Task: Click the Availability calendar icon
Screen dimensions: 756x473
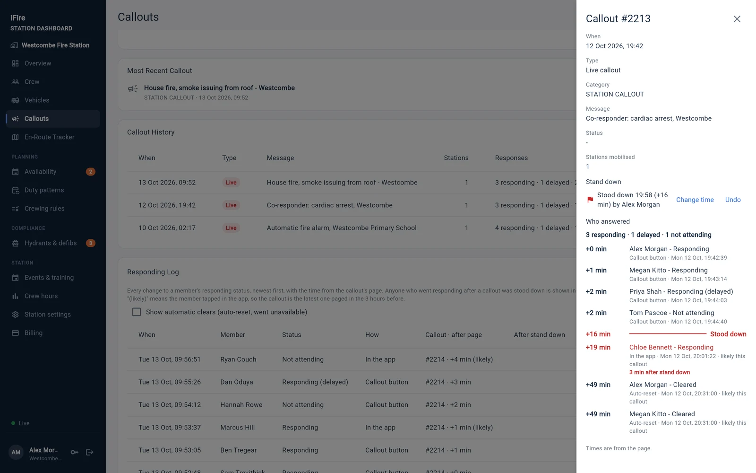Action: tap(15, 172)
